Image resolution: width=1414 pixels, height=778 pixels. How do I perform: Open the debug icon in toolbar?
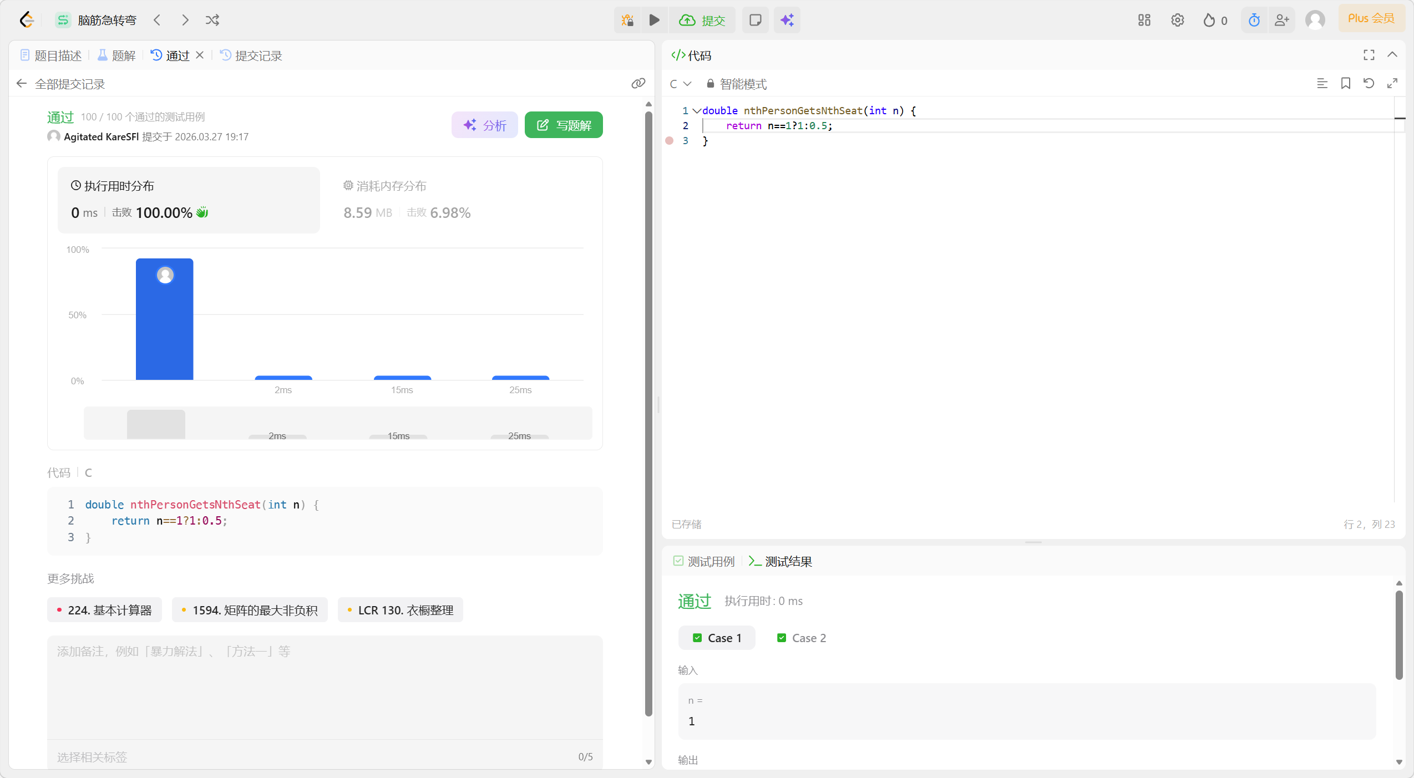[627, 21]
